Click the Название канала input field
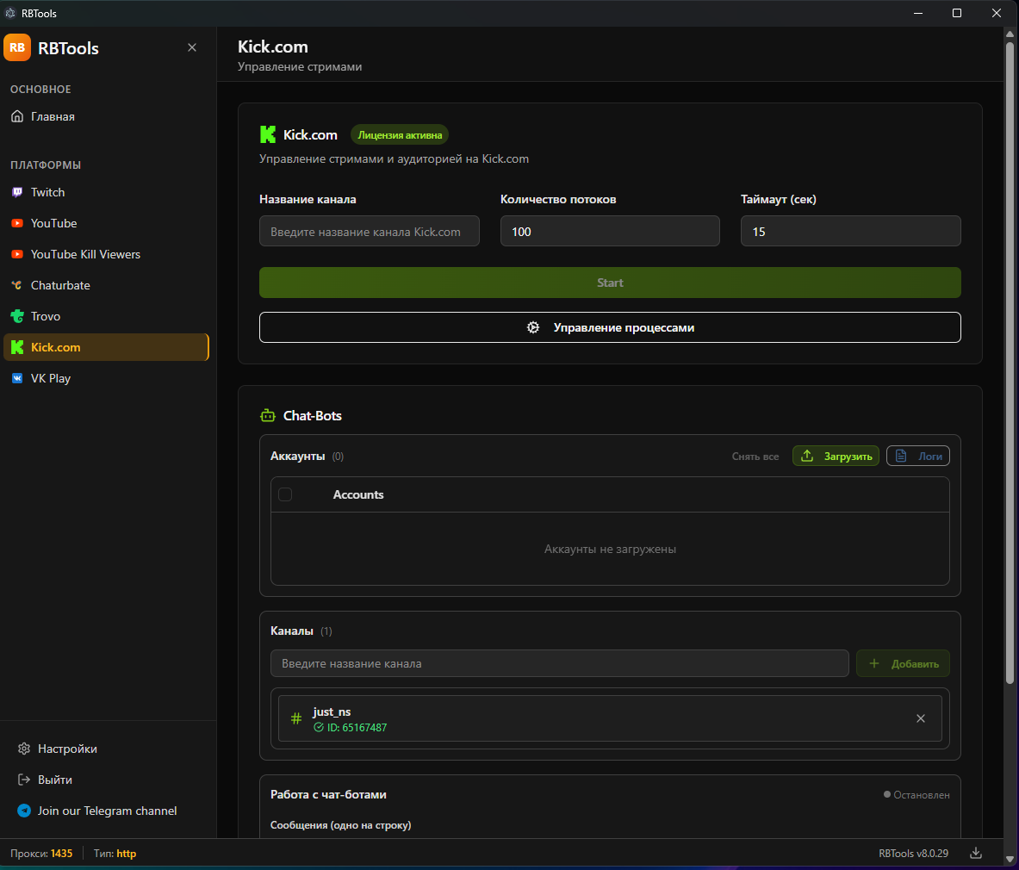 point(369,232)
